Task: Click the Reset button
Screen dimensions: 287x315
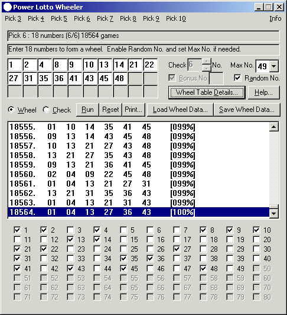Action: [x=110, y=110]
